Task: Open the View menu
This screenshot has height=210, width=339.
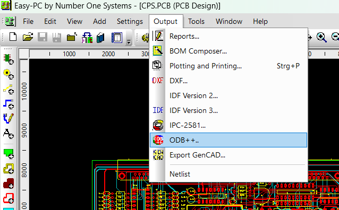Action: click(74, 21)
